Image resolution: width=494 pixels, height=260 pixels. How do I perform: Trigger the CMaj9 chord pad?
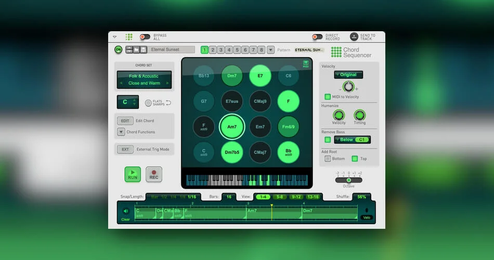pyautogui.click(x=260, y=101)
